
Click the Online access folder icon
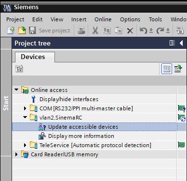coord(25,90)
